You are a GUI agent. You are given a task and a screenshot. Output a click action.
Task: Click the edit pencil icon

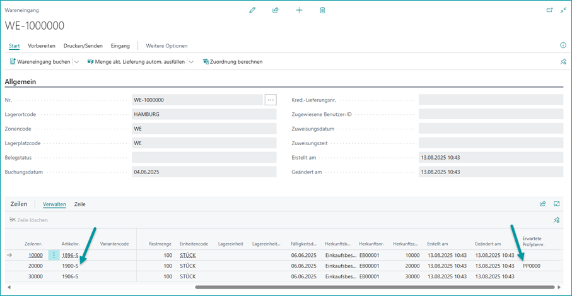[252, 10]
